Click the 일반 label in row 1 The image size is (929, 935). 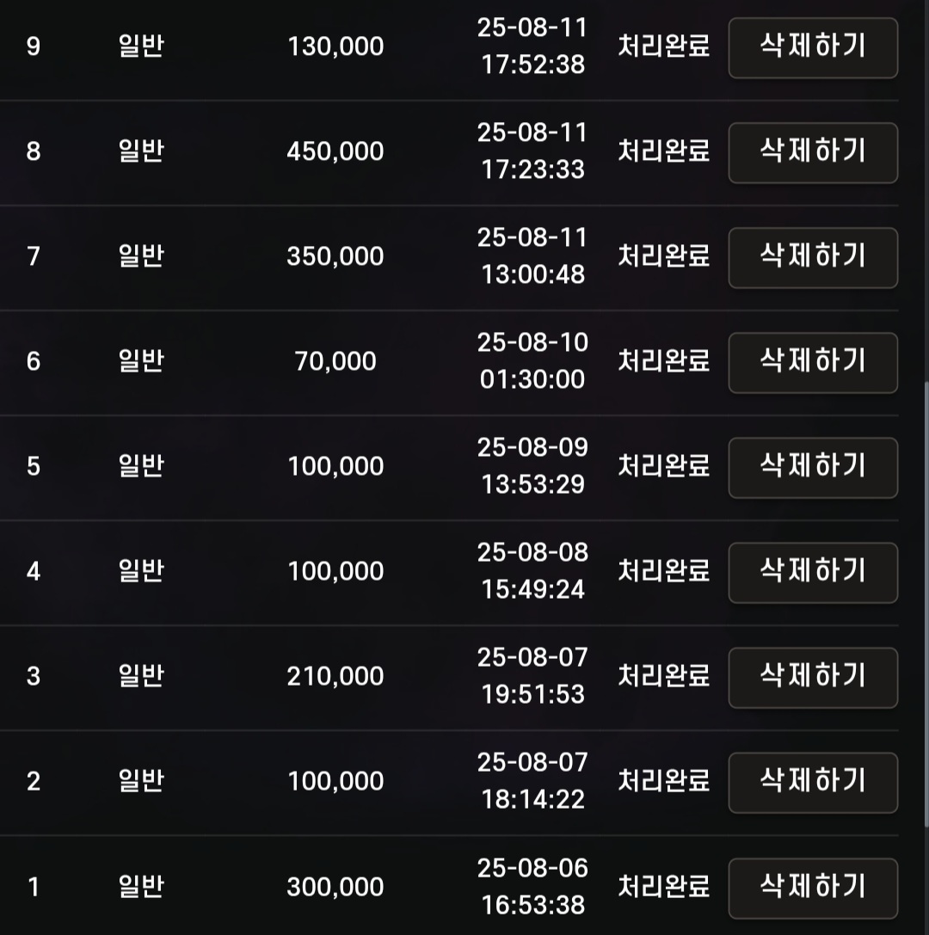click(x=141, y=886)
